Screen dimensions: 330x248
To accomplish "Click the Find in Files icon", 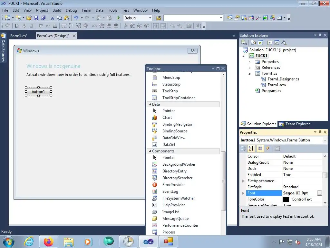I will coord(159,18).
